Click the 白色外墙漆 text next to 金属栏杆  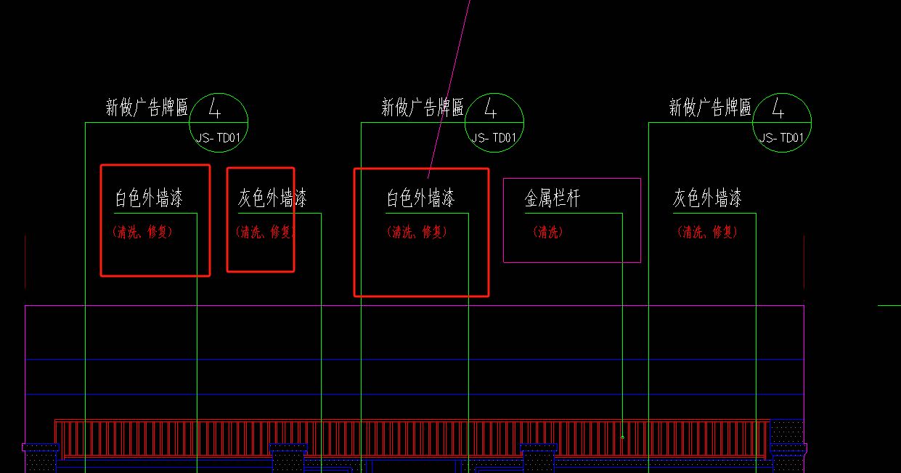420,198
